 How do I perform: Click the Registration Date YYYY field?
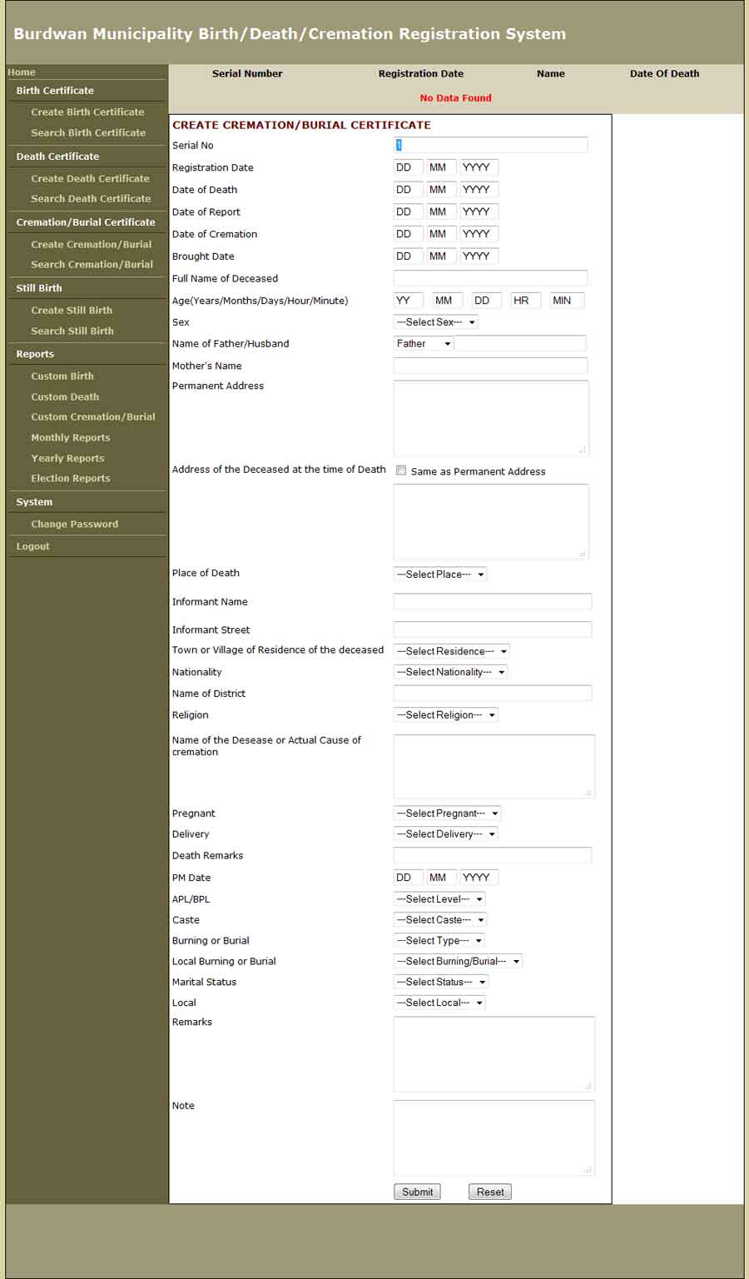tap(479, 167)
